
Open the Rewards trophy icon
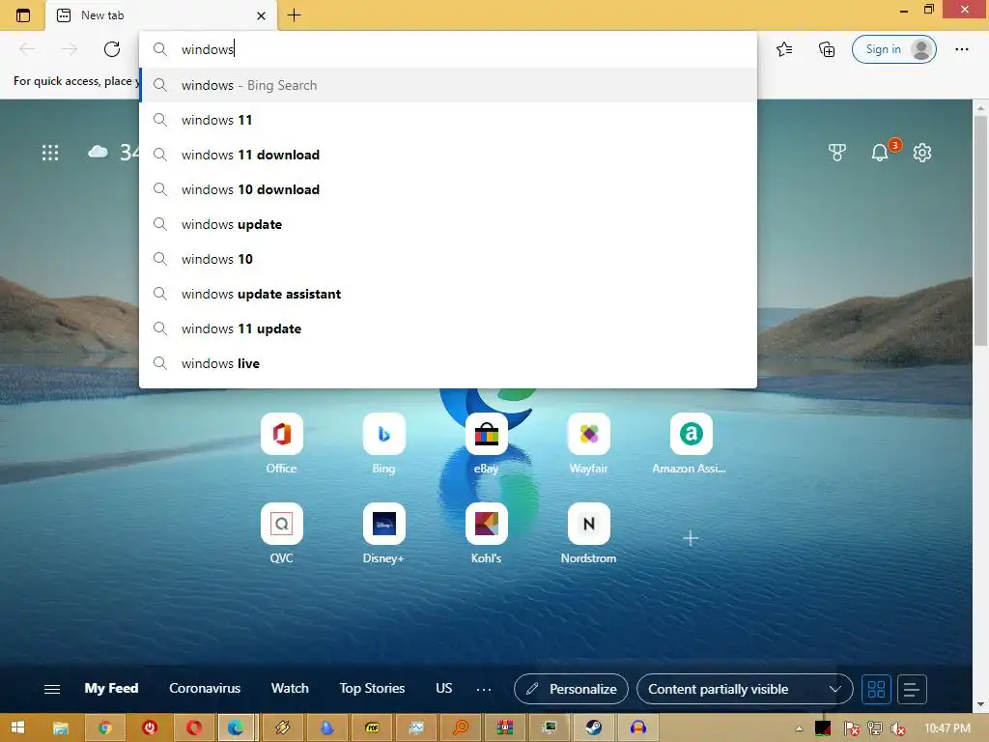pos(837,152)
